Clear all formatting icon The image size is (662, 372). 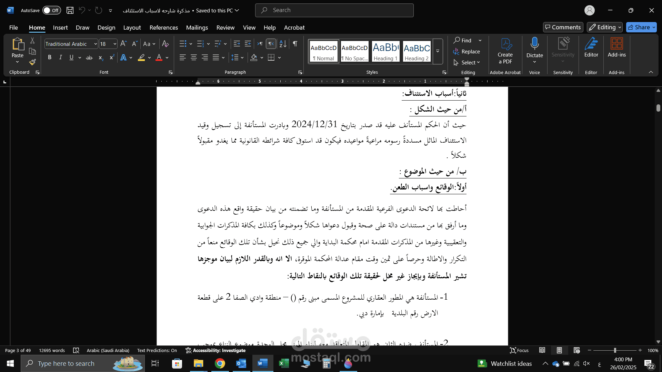165,44
